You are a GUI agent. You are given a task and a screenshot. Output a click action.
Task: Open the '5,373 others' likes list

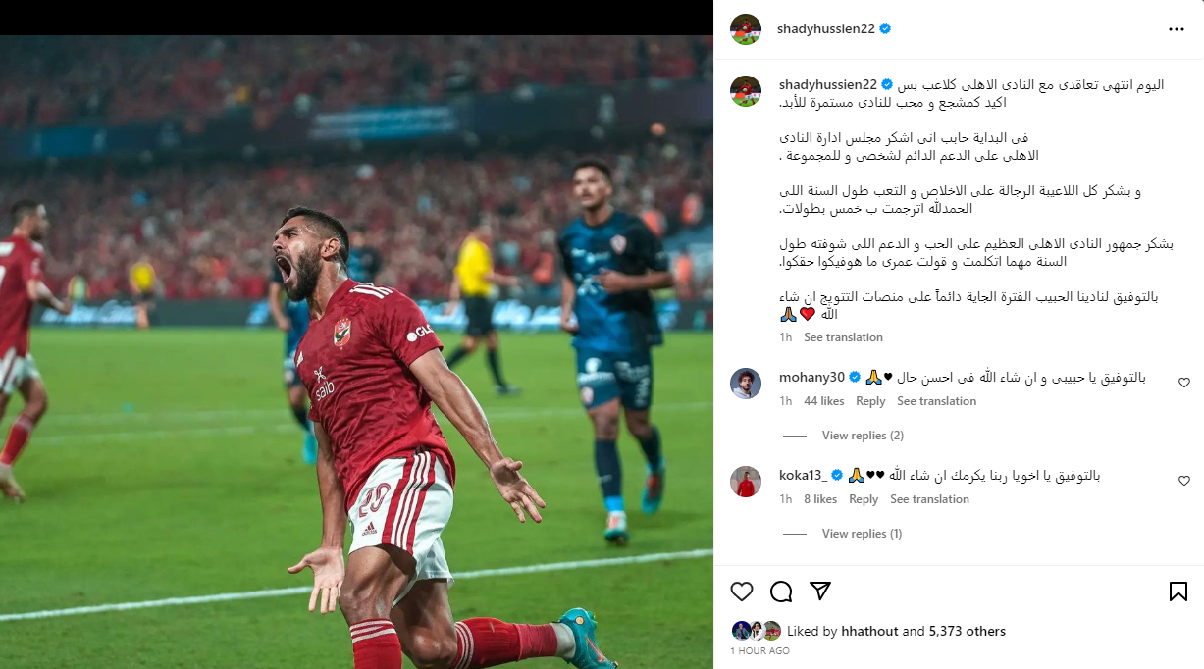(968, 632)
